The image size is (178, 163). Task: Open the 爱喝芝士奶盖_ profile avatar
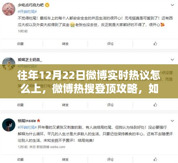click(9, 64)
